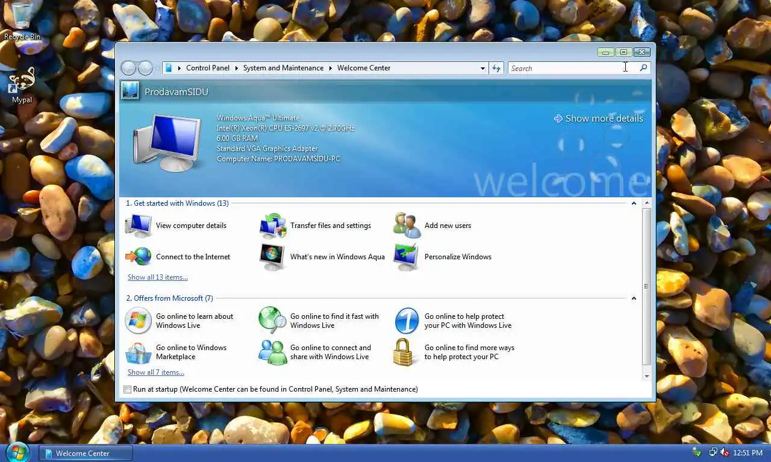This screenshot has height=462, width=771.
Task: Collapse the Get started with Windows section
Action: click(x=634, y=203)
